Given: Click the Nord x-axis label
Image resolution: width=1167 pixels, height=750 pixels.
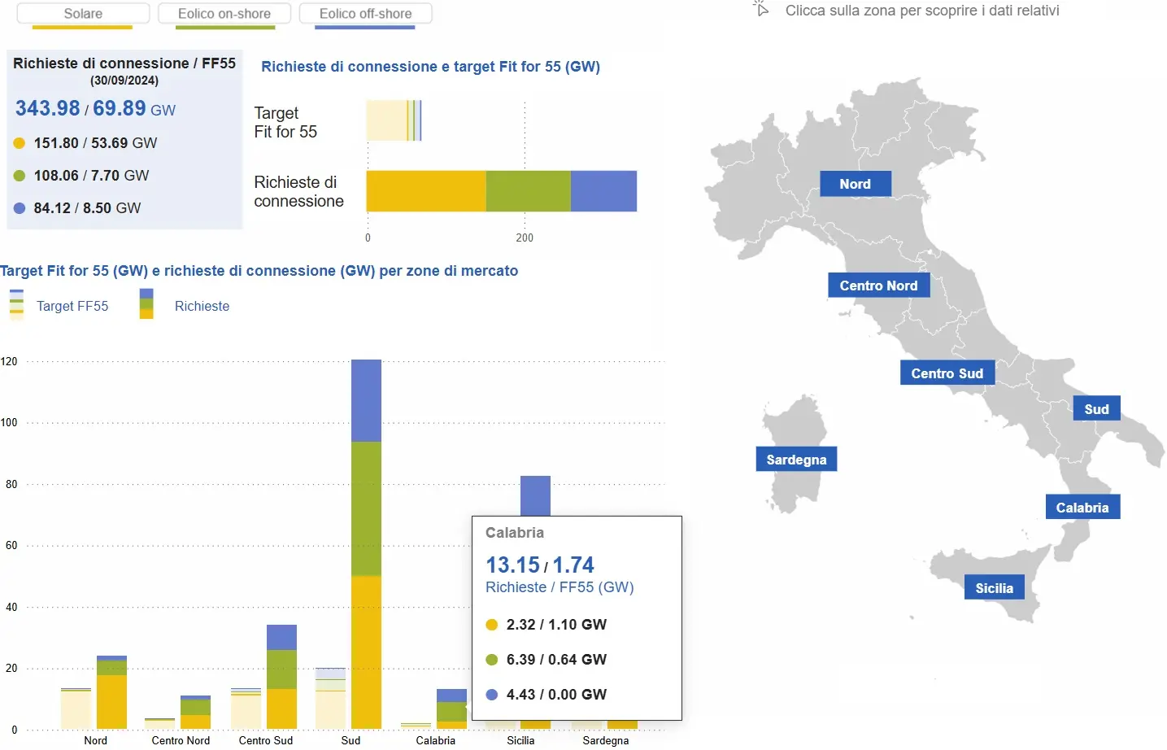Looking at the screenshot, I should (x=95, y=740).
